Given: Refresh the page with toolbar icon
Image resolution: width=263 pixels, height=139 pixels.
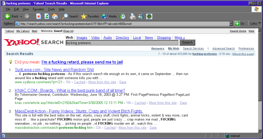Looking at the screenshot, I should click(47, 16).
